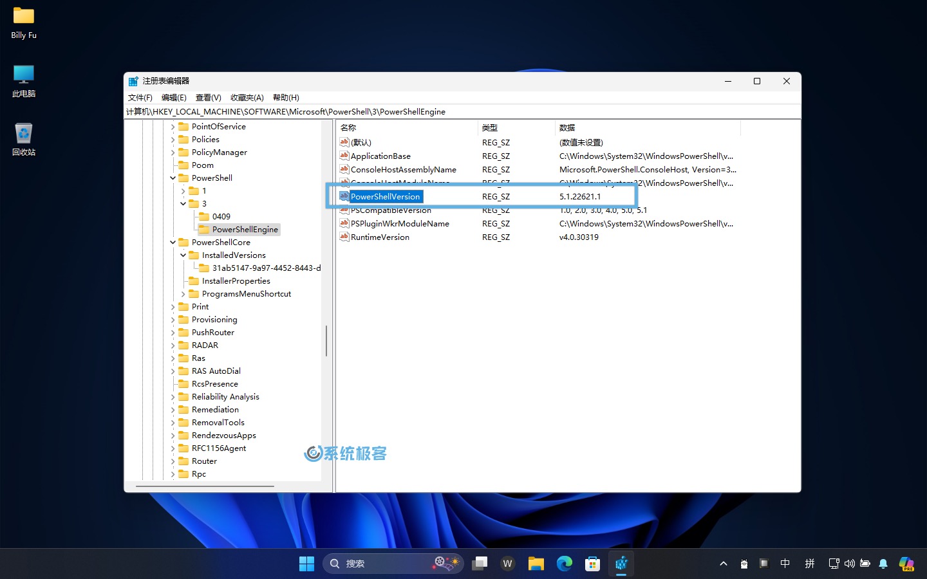Image resolution: width=927 pixels, height=579 pixels.
Task: Click the taskbar volume icon
Action: 850,564
